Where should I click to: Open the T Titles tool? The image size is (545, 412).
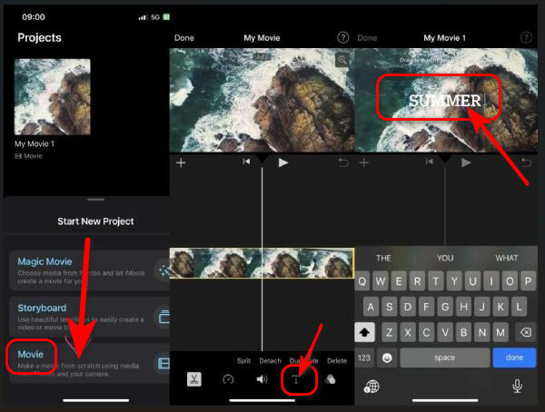pyautogui.click(x=296, y=379)
